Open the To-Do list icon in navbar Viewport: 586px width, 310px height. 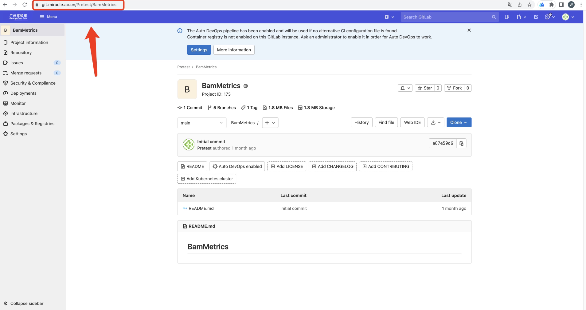point(536,17)
